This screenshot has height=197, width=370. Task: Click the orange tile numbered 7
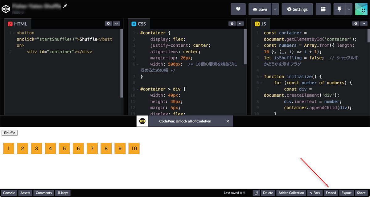(x=92, y=148)
